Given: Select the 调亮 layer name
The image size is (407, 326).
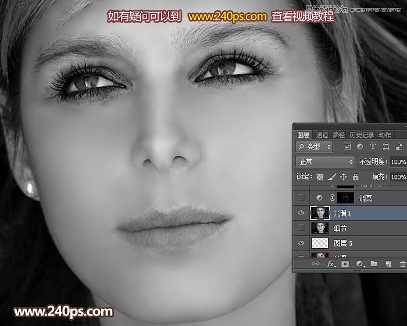Looking at the screenshot, I should (366, 198).
